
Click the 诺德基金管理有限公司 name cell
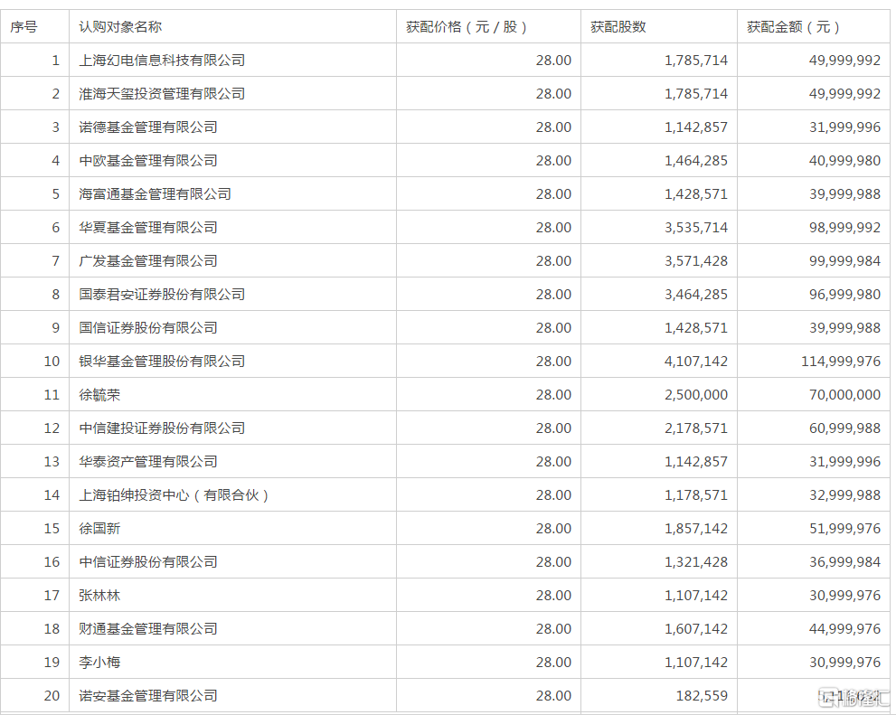point(148,127)
